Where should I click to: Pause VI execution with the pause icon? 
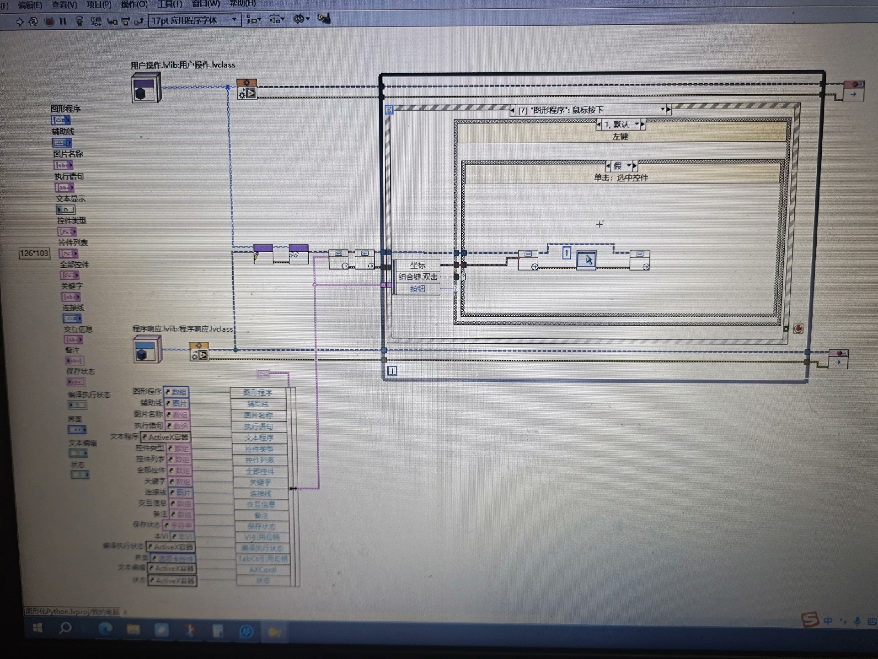point(63,22)
